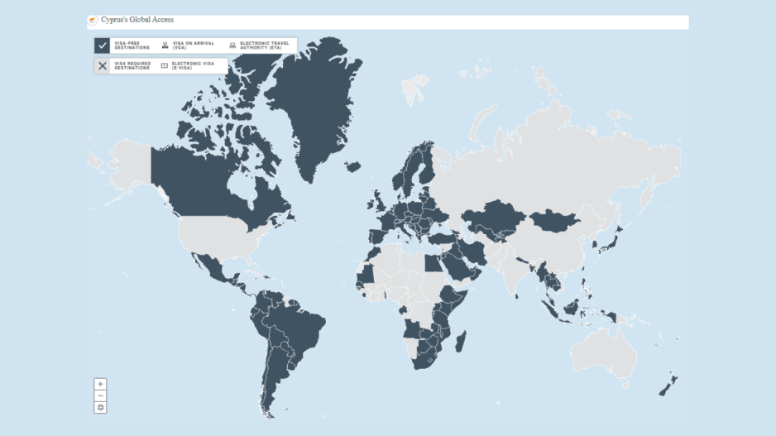Select the Visa on Arrival stamp icon
This screenshot has height=436, width=776.
click(165, 46)
